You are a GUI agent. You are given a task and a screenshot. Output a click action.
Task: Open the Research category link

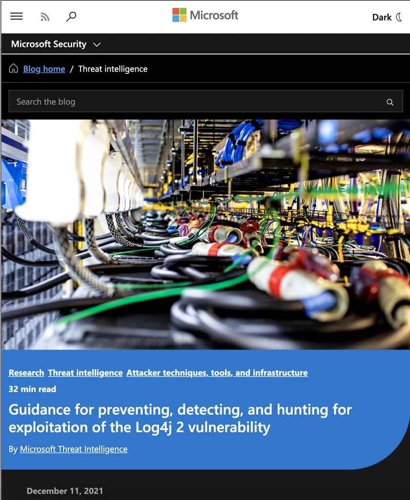point(26,373)
